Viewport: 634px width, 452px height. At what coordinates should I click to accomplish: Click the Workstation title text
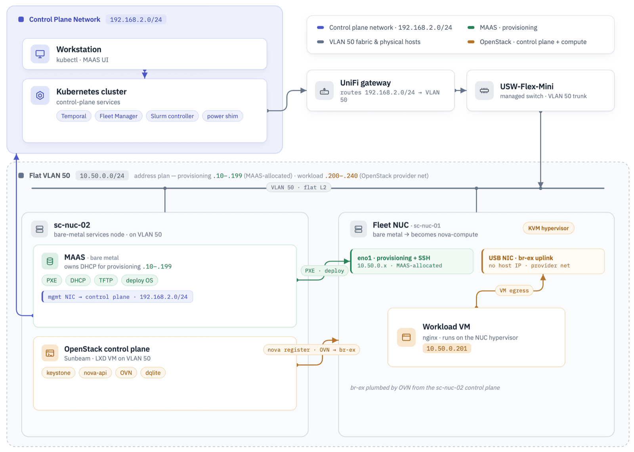click(x=79, y=50)
